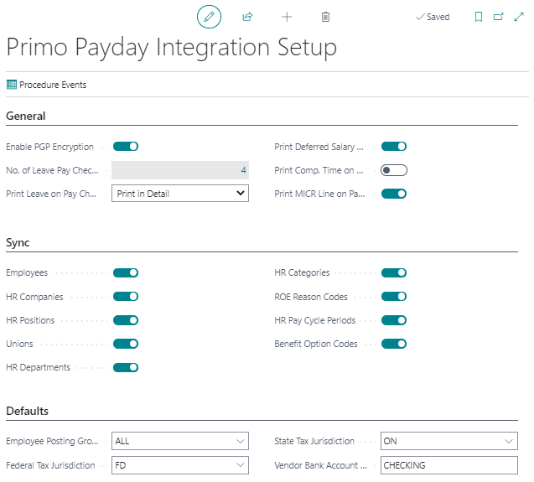Click the share icon in toolbar

[247, 17]
